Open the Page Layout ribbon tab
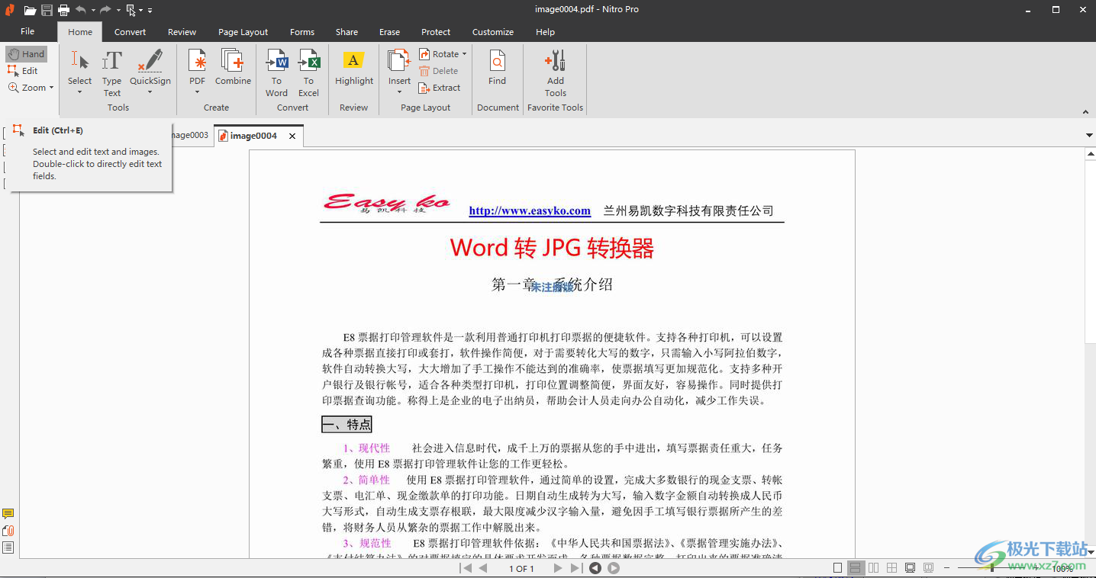This screenshot has height=578, width=1096. tap(243, 32)
